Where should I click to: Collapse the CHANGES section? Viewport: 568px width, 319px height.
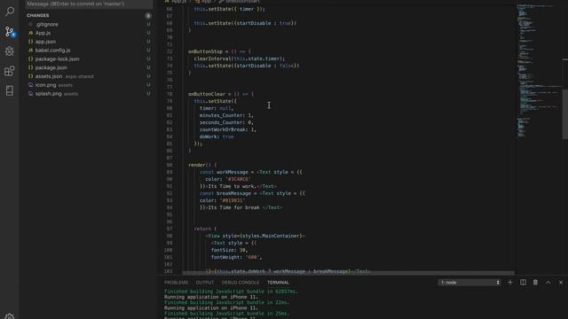point(37,16)
